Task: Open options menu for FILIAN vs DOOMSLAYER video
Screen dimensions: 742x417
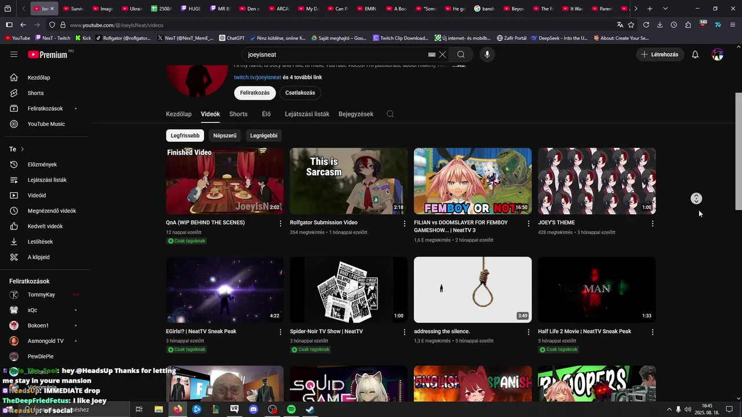Action: tap(528, 224)
